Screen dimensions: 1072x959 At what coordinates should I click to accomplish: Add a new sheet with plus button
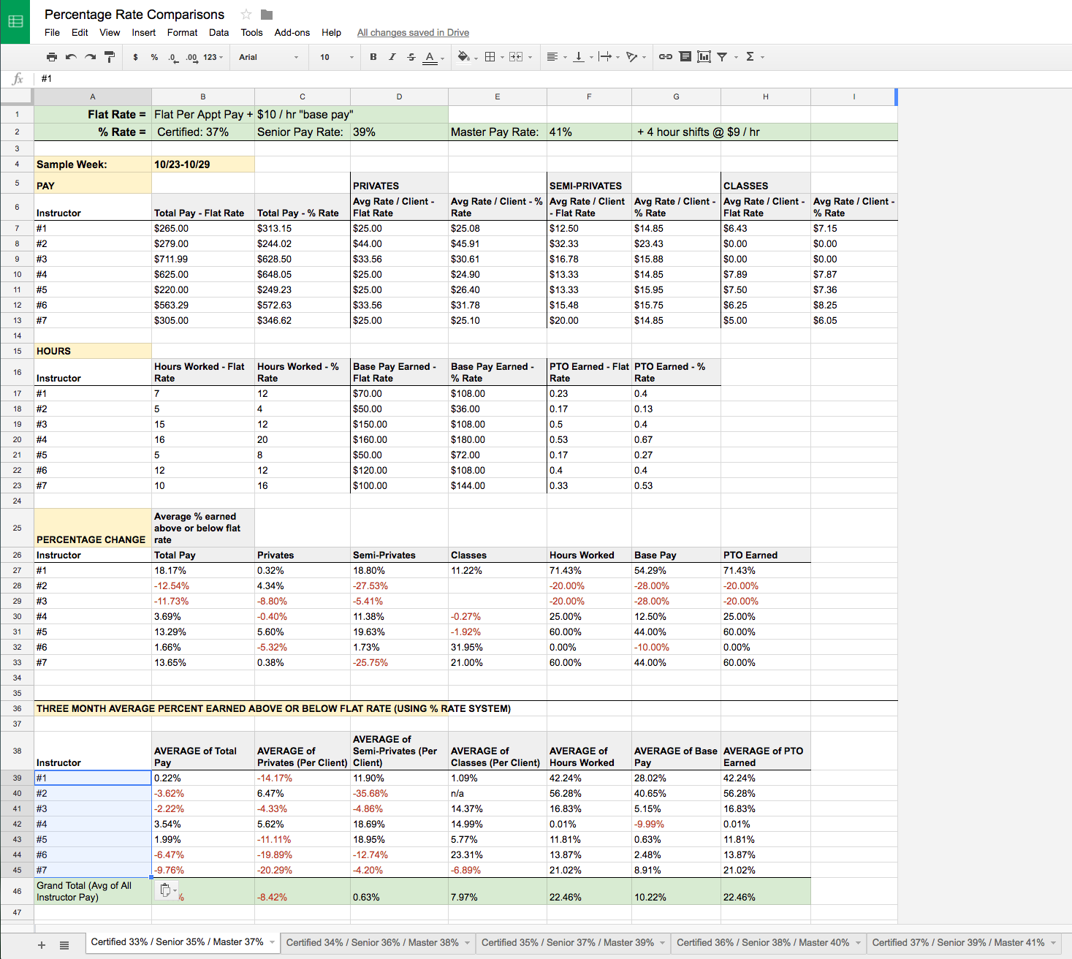click(42, 945)
